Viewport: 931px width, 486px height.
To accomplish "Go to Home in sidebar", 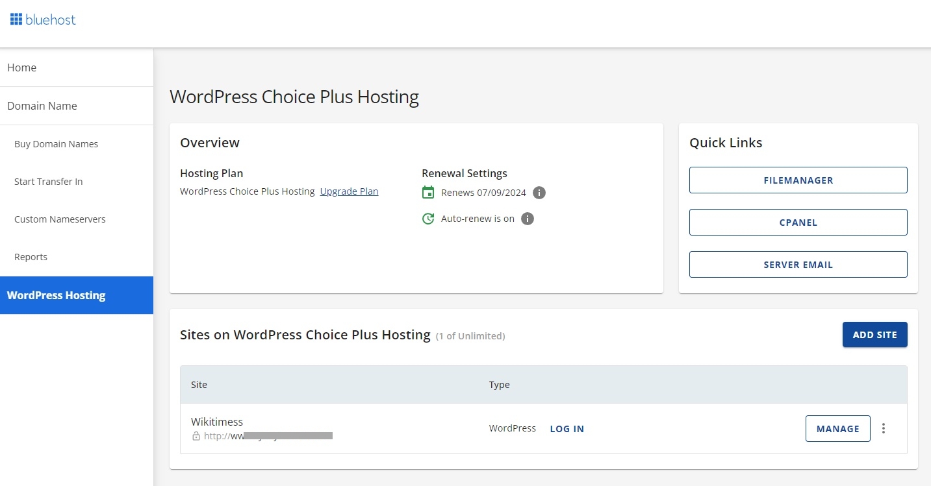I will (77, 67).
